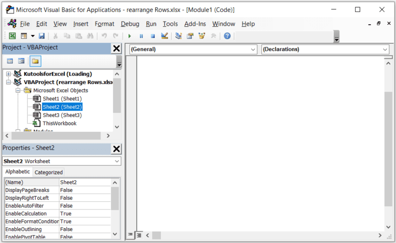
Task: Open the Edit menu
Action: tap(42, 24)
